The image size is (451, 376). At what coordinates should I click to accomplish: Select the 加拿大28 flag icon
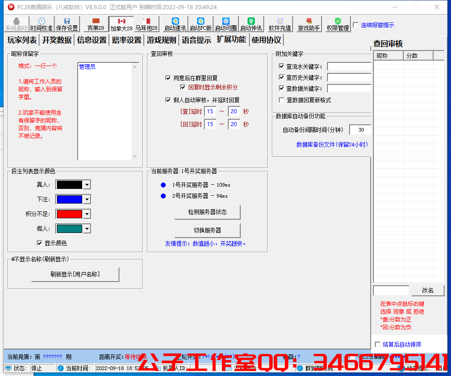tap(121, 24)
